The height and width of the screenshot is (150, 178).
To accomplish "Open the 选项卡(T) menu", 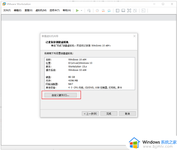I will pyautogui.click(x=54, y=10).
